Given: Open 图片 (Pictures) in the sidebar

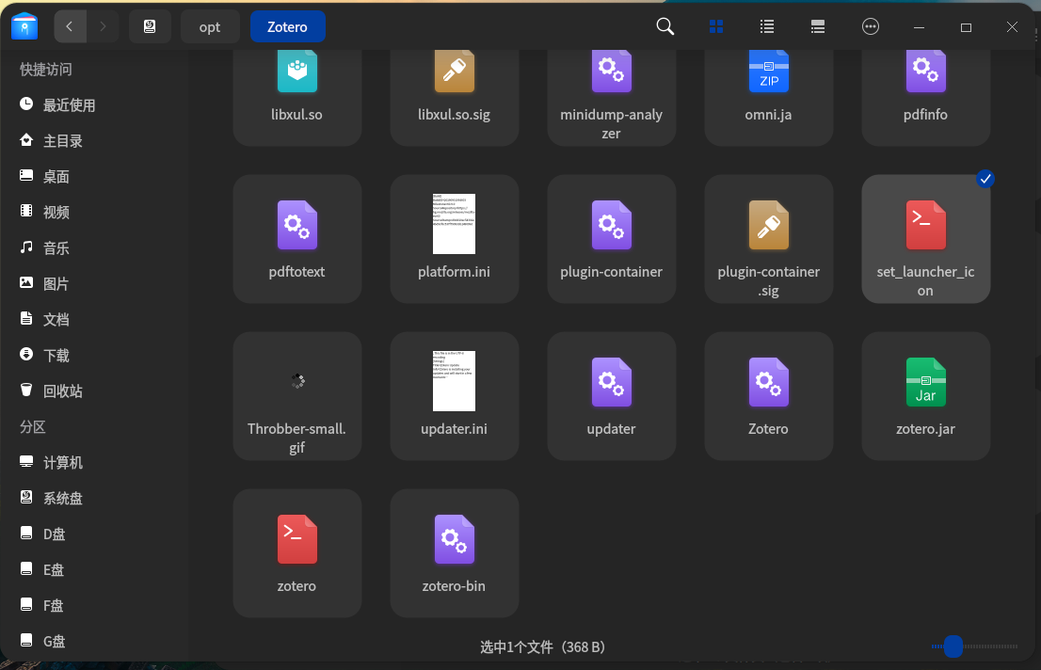Looking at the screenshot, I should coord(56,283).
